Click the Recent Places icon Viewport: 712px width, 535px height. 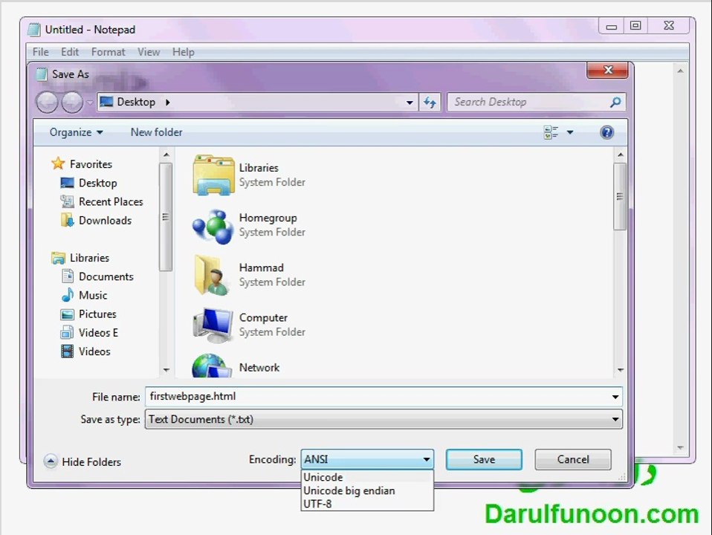[67, 201]
